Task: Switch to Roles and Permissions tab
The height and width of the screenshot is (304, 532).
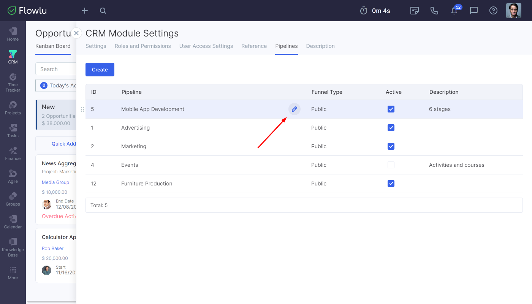Action: tap(142, 46)
